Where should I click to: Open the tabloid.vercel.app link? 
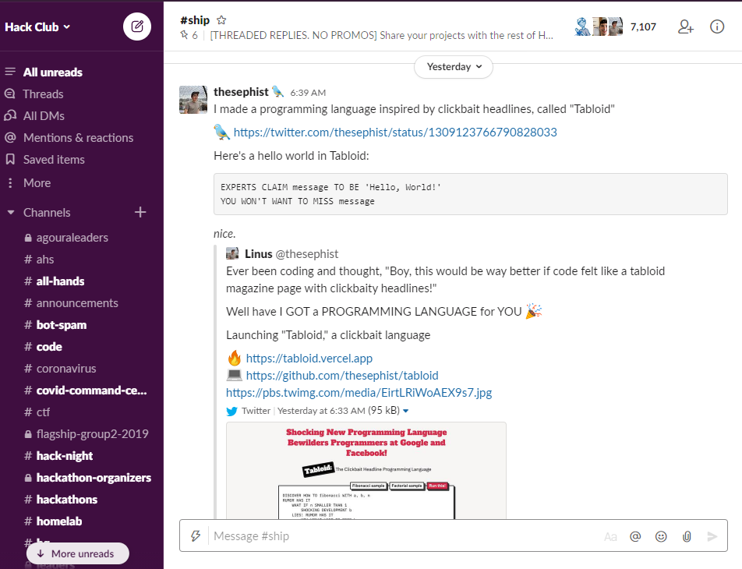pyautogui.click(x=309, y=359)
